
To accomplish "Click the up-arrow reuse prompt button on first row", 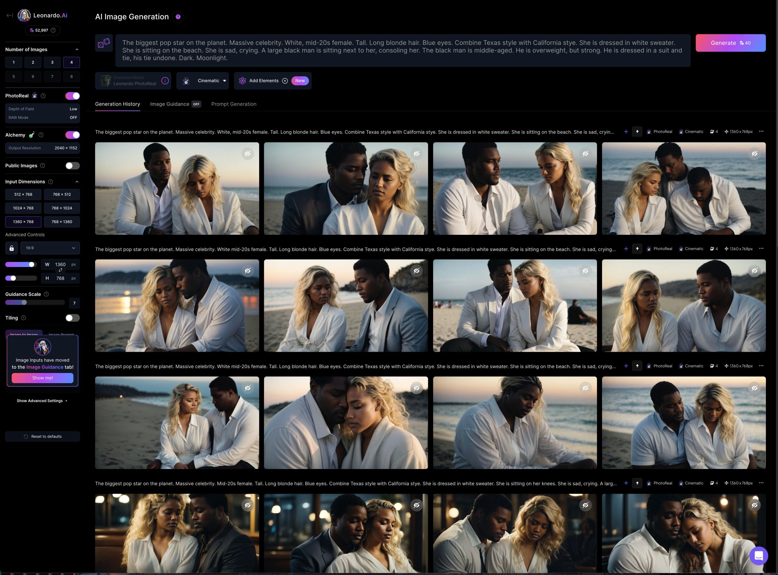I will [637, 132].
